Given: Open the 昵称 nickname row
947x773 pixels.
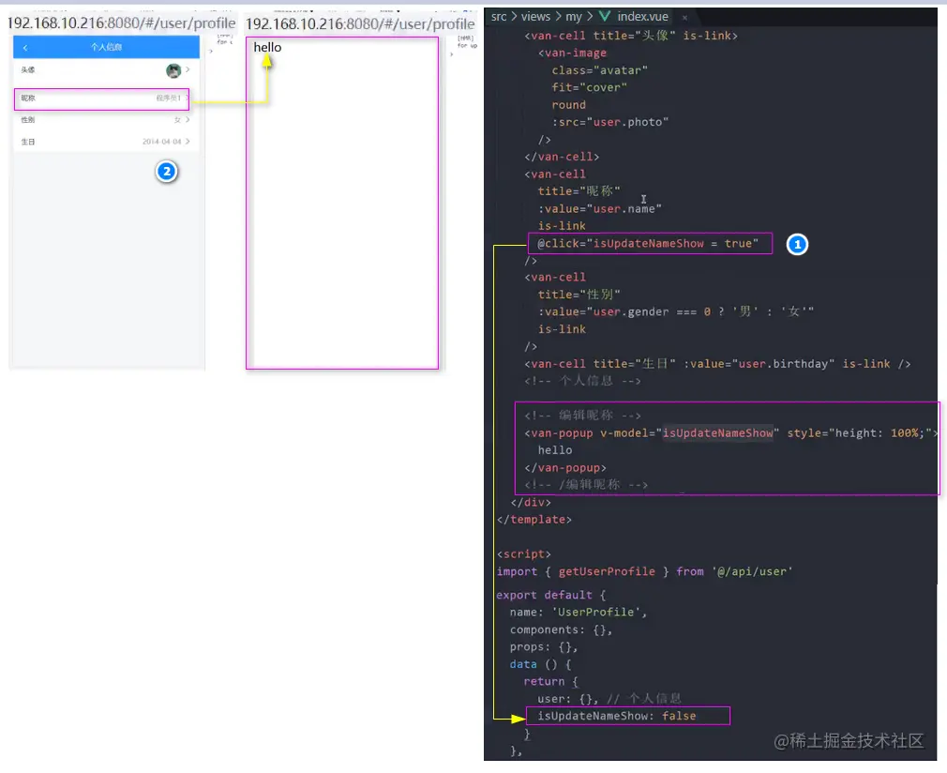Looking at the screenshot, I should pos(102,99).
